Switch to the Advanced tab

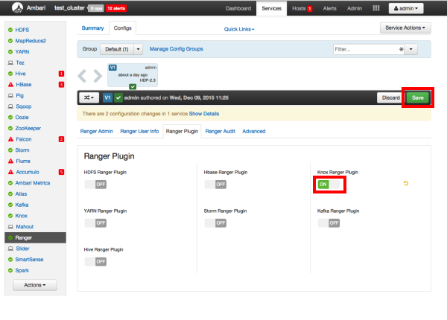pos(254,131)
